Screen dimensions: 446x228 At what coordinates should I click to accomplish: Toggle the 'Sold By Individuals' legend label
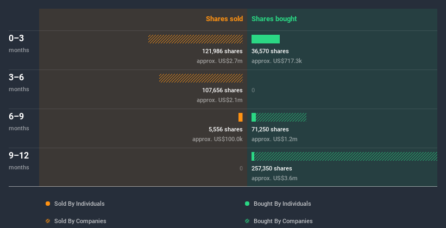[x=79, y=204]
